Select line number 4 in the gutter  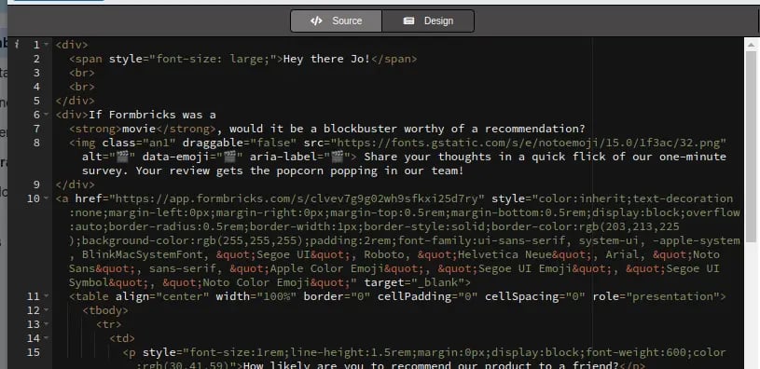click(37, 88)
